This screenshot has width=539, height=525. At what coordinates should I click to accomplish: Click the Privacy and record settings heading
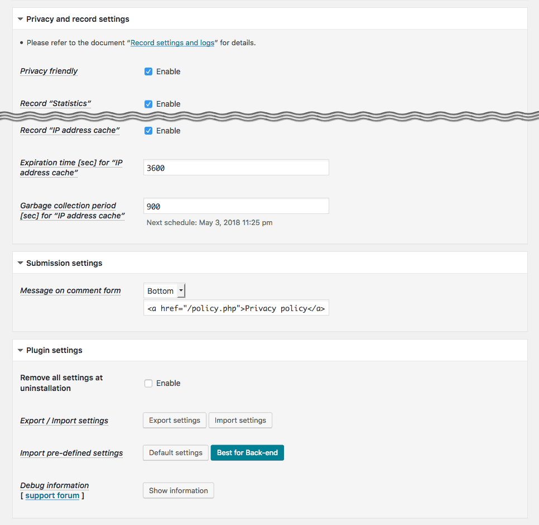(x=78, y=19)
